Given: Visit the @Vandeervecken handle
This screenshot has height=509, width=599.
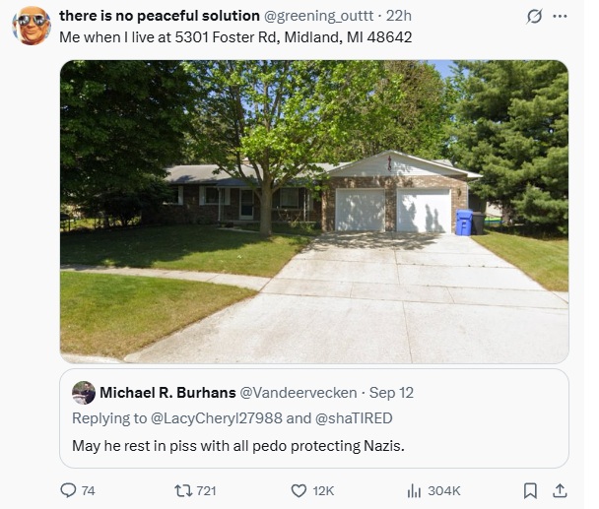Looking at the screenshot, I should [298, 393].
